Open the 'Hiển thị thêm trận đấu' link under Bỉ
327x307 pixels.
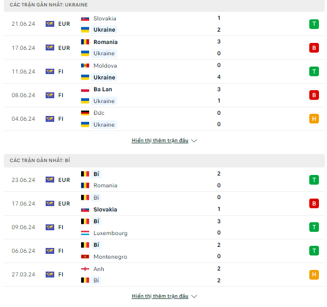160,296
